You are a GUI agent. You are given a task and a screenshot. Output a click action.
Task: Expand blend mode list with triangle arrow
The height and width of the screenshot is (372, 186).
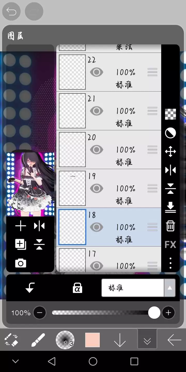[170, 288]
